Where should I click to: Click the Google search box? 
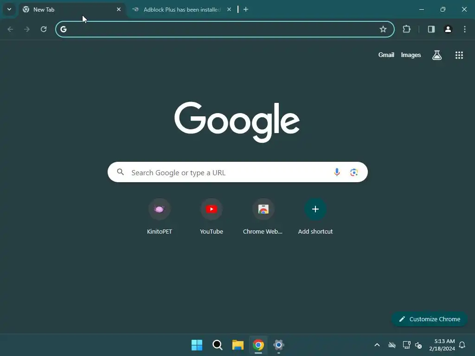tap(237, 172)
